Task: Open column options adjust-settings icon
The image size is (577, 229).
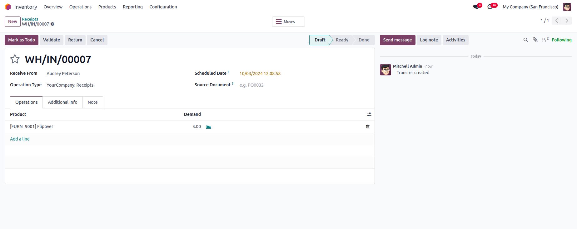Action: (x=369, y=115)
